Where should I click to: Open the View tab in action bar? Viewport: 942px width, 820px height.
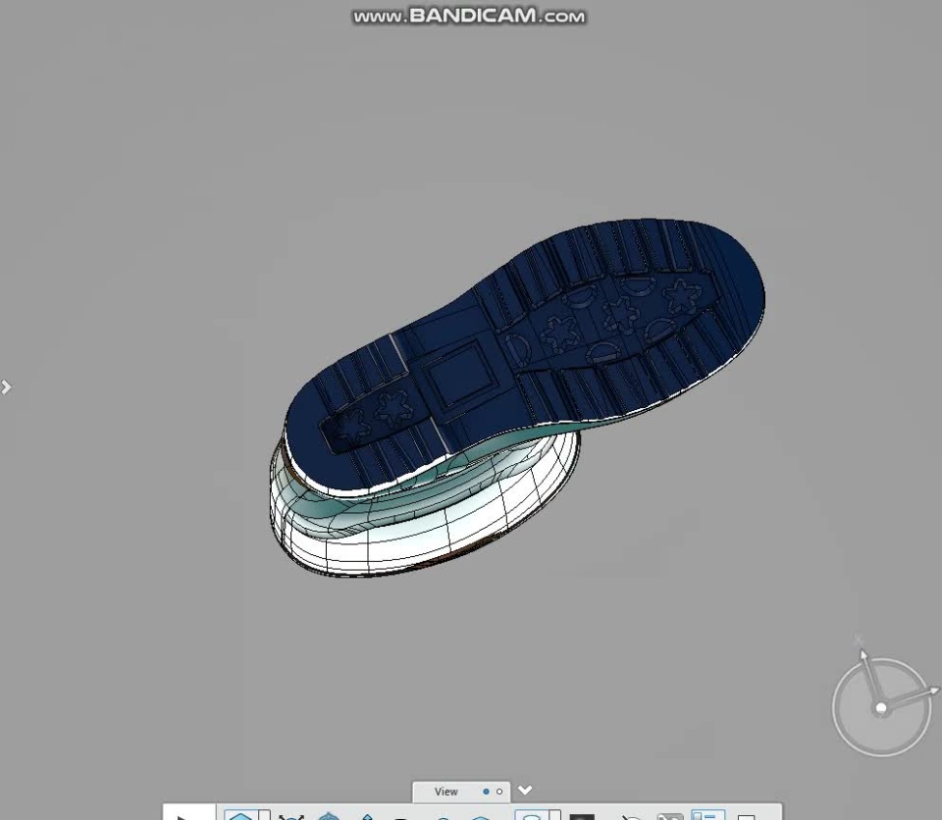point(445,792)
